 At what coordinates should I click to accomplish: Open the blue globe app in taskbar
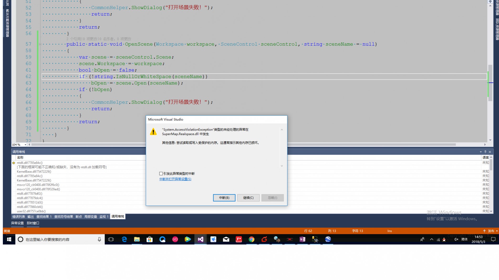pyautogui.click(x=328, y=239)
